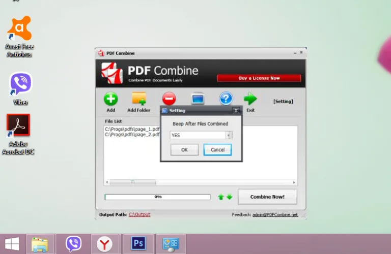Click Buy a License Now banner

click(259, 78)
